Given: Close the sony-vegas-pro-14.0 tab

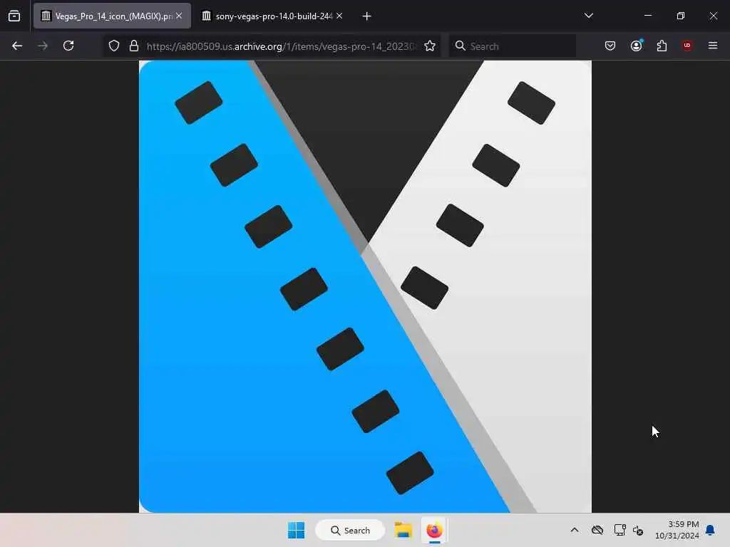Looking at the screenshot, I should [339, 16].
